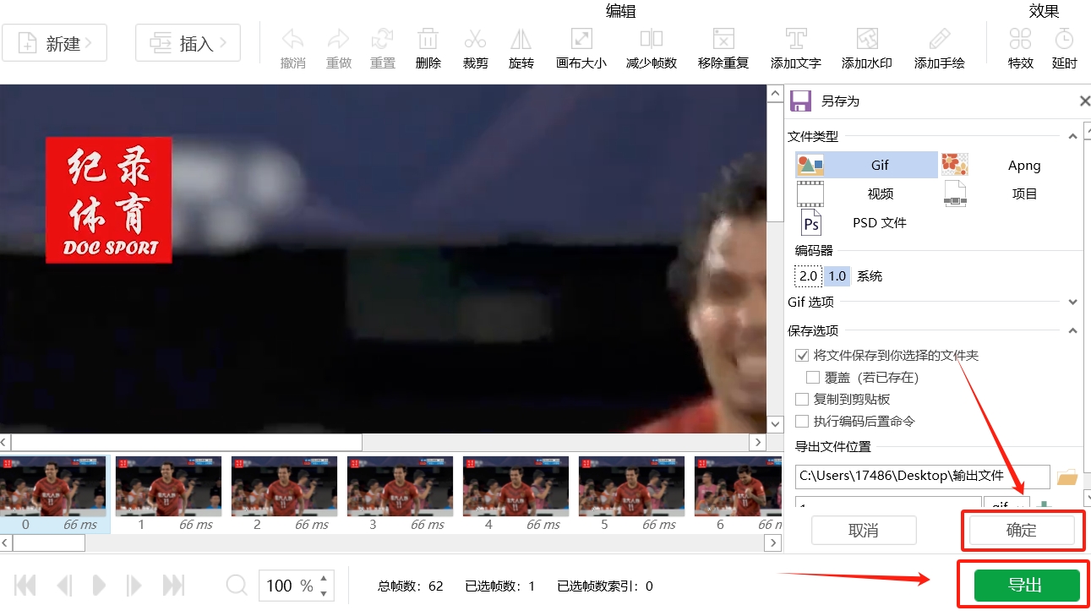The image size is (1091, 616).
Task: Go to the next frame
Action: coord(134,585)
